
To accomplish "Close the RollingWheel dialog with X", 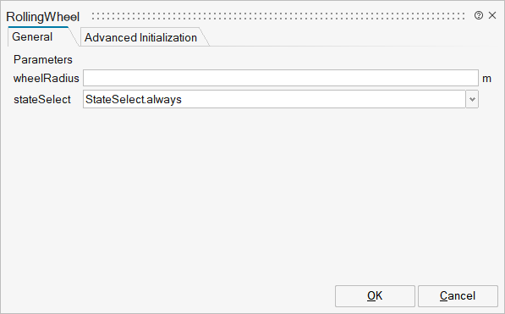I will [492, 15].
